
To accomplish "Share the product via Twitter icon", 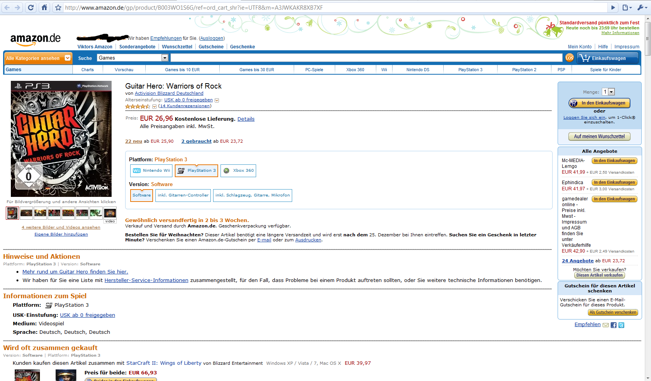I will (x=621, y=325).
